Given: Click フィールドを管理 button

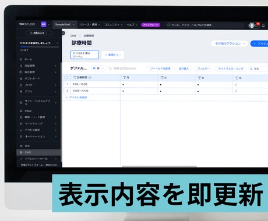Looking at the screenshot, I should (x=160, y=69).
